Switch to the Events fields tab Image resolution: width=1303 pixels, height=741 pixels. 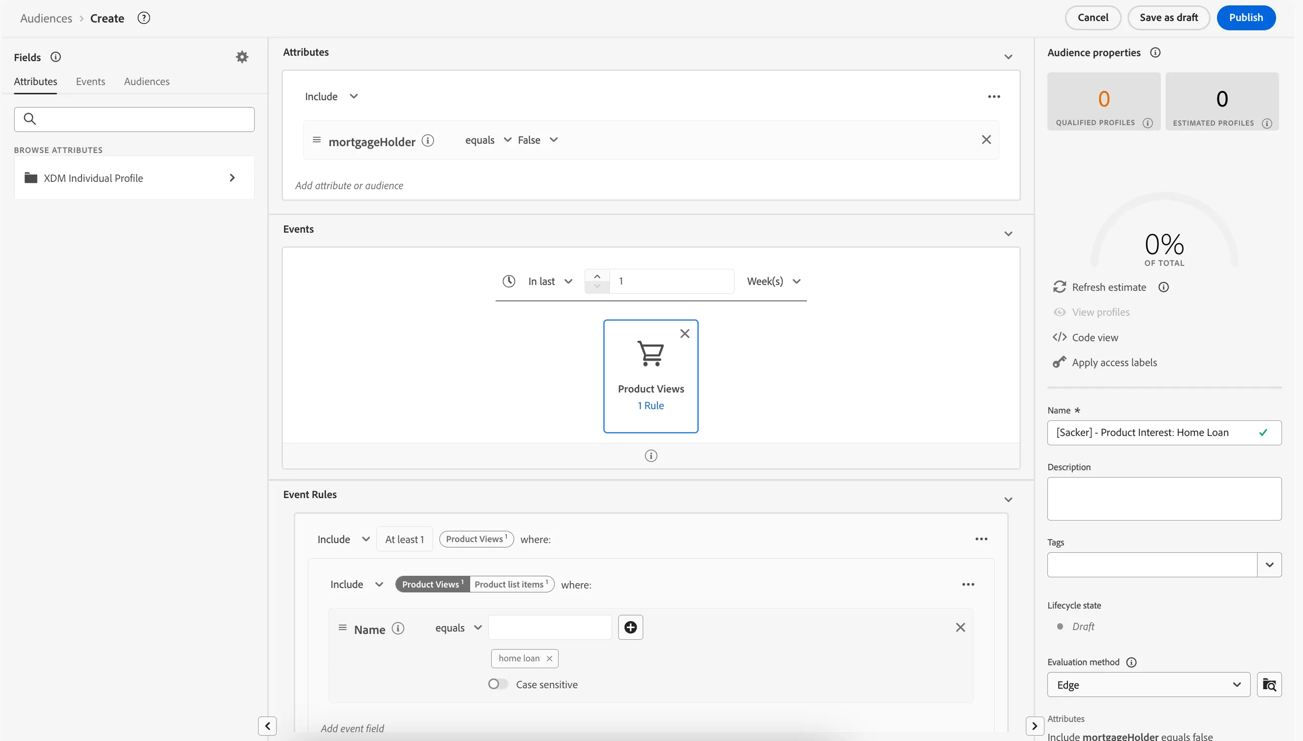pos(90,82)
